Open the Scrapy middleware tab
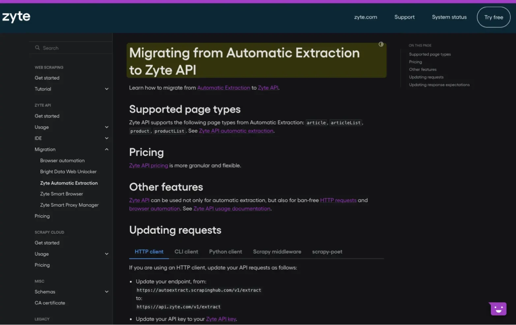 tap(277, 251)
